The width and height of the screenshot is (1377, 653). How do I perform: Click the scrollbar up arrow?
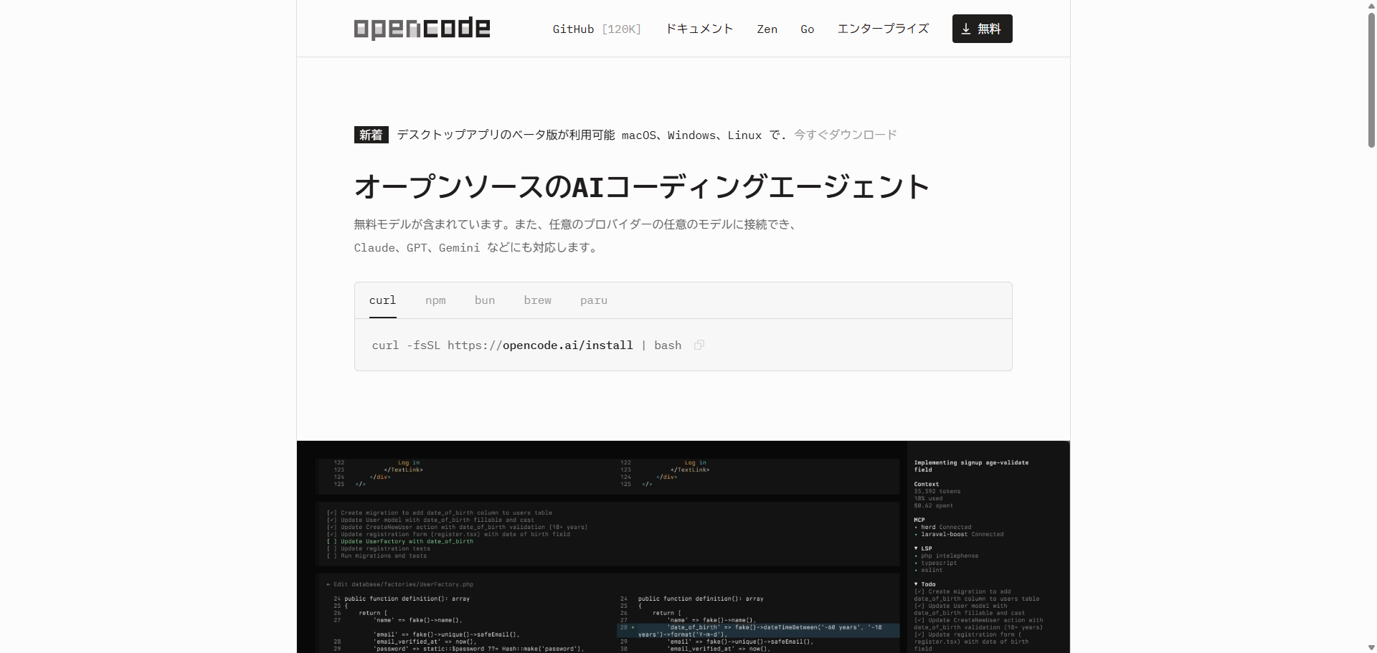pyautogui.click(x=1371, y=5)
